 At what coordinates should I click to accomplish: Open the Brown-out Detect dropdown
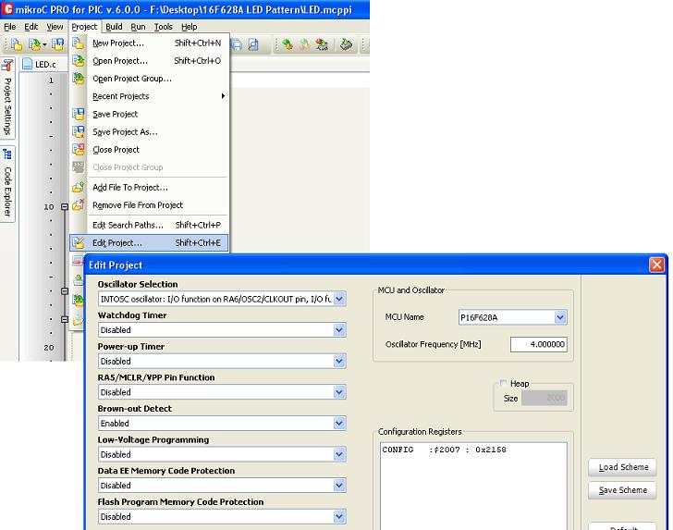tap(339, 424)
